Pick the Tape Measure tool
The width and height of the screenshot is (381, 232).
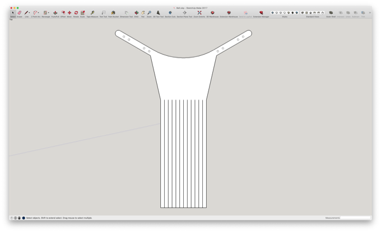[92, 13]
